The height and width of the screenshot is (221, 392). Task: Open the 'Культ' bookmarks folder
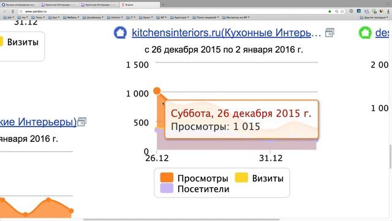(x=146, y=18)
